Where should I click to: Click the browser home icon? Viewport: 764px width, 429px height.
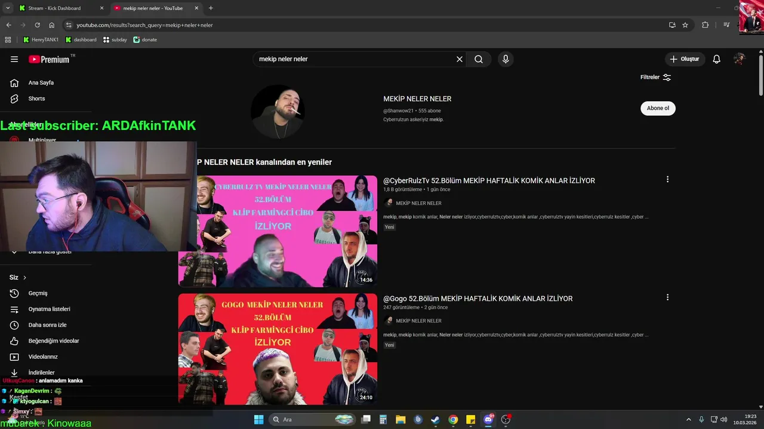click(51, 25)
